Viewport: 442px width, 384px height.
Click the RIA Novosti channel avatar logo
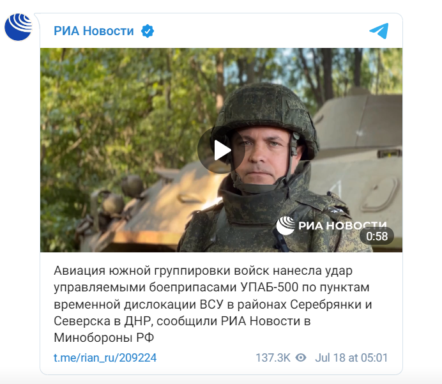19,27
